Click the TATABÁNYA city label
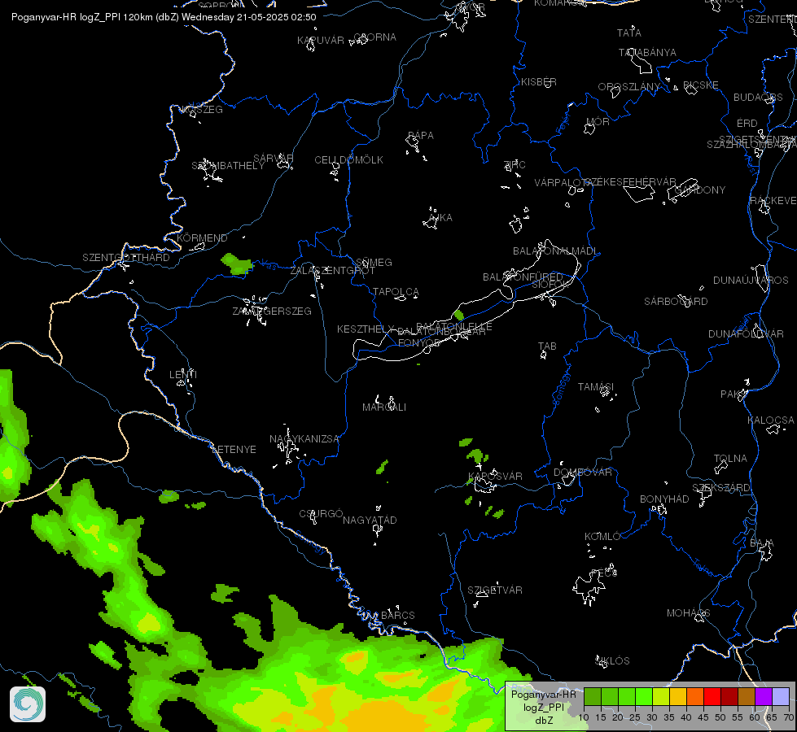The width and height of the screenshot is (797, 732). coord(647,53)
